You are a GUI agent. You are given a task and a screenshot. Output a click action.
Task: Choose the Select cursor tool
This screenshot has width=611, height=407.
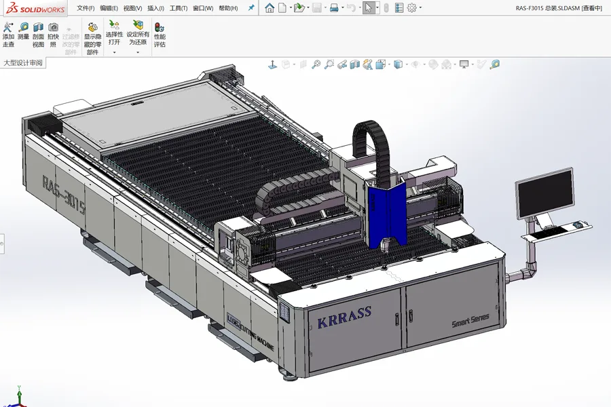click(x=368, y=7)
